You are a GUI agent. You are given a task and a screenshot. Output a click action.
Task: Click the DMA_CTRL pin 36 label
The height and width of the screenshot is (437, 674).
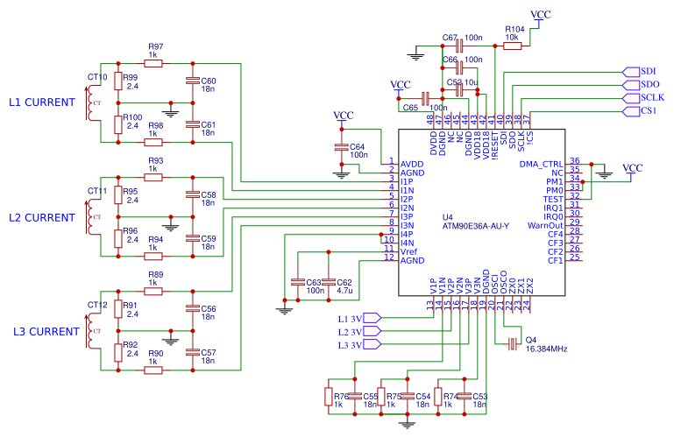point(541,164)
